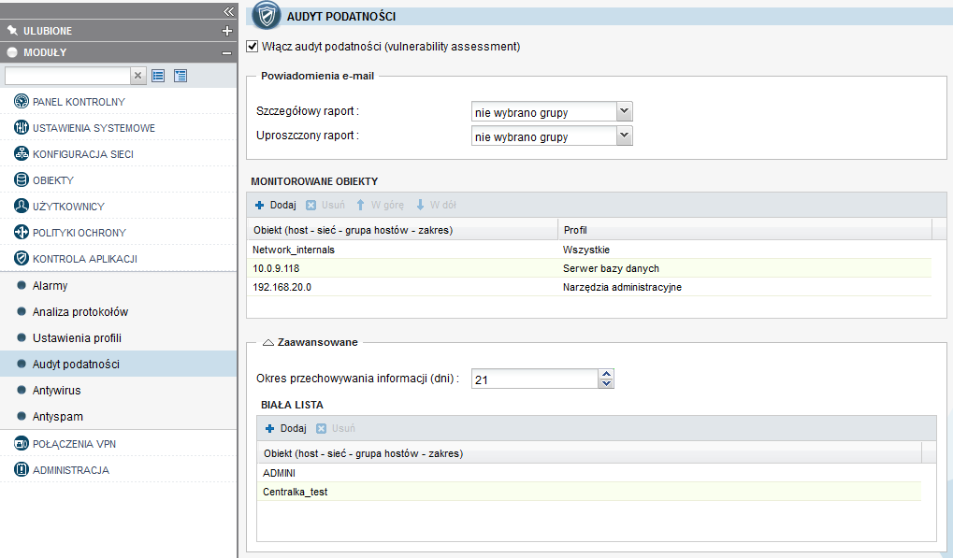The height and width of the screenshot is (558, 953).
Task: Click the Panel Kontrolny gauge icon
Action: tap(22, 101)
